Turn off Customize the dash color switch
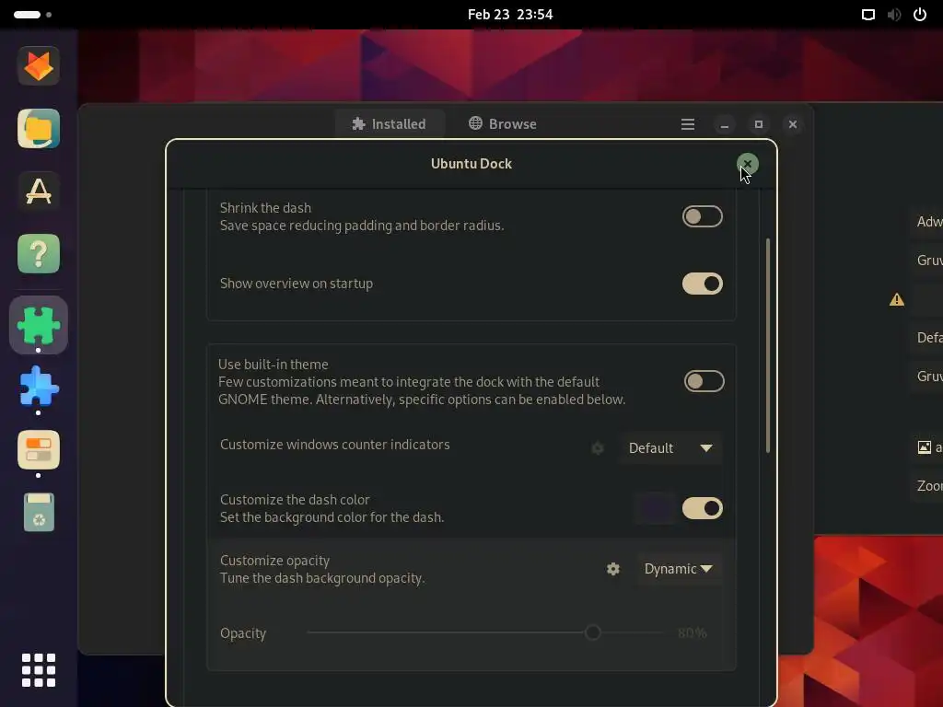This screenshot has height=707, width=943. 702,508
